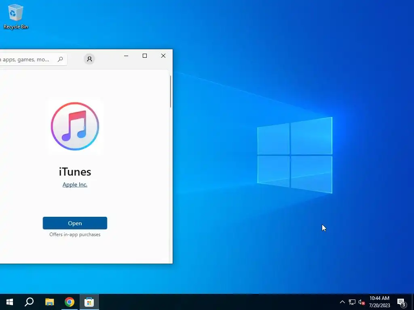Viewport: 414px width, 310px height.
Task: Open the Store account profile icon
Action: pyautogui.click(x=89, y=59)
